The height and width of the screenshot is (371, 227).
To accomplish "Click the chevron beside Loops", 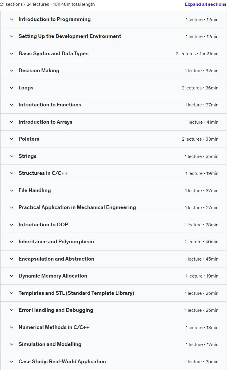I will [11, 88].
